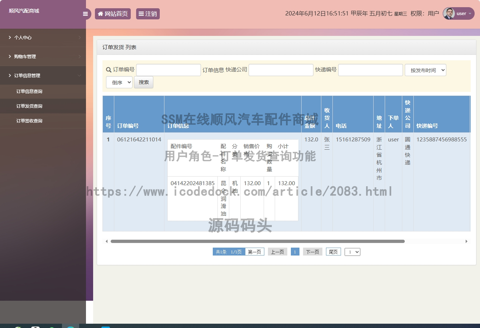
Task: Go to 下一页 next page
Action: [x=313, y=252]
